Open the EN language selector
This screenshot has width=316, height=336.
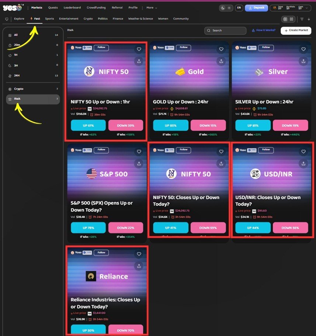click(239, 8)
